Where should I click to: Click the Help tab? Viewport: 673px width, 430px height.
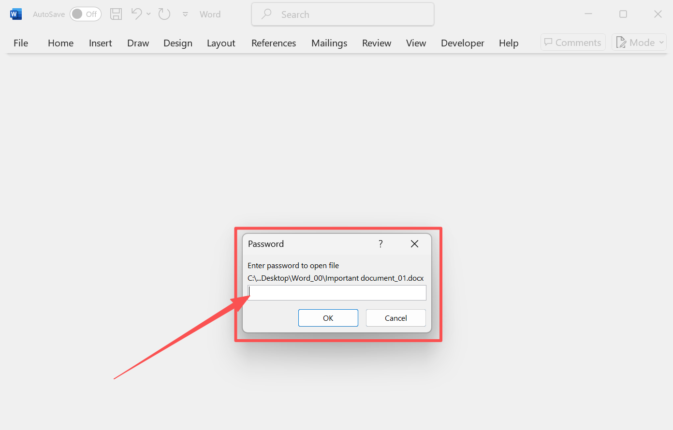pos(509,43)
